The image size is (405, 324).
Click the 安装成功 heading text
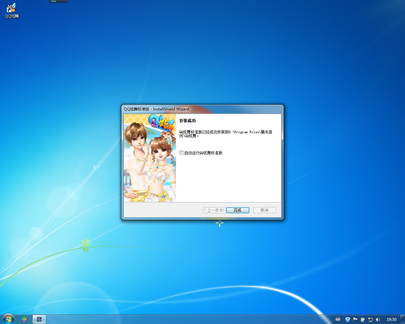pos(187,121)
